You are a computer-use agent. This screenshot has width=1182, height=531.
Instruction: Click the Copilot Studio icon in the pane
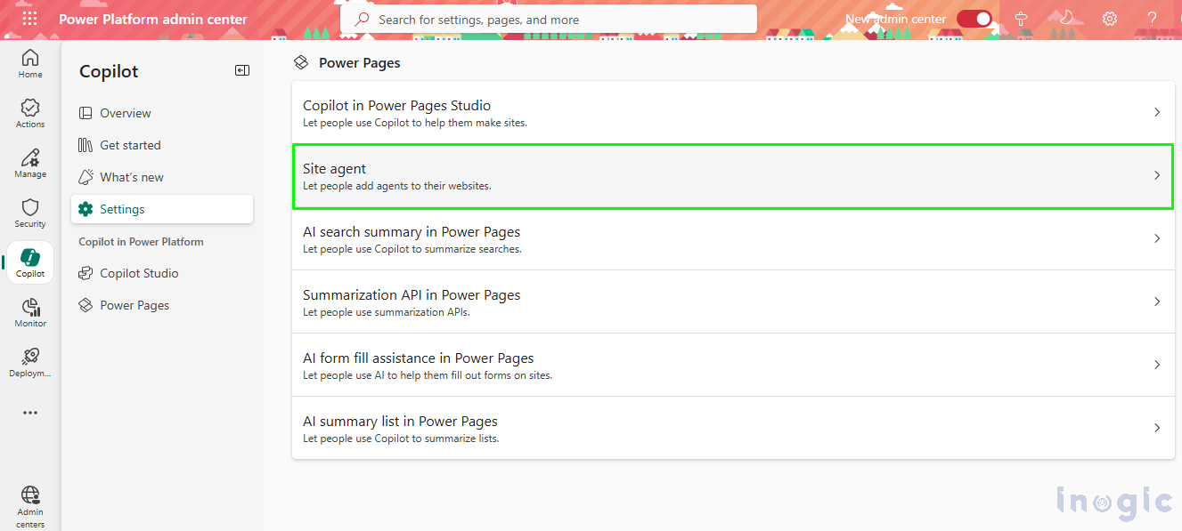point(86,273)
